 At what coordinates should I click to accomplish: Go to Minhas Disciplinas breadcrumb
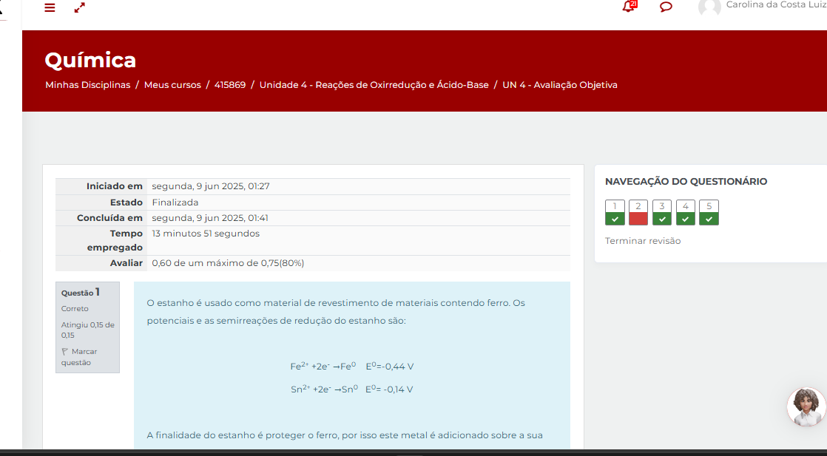87,85
